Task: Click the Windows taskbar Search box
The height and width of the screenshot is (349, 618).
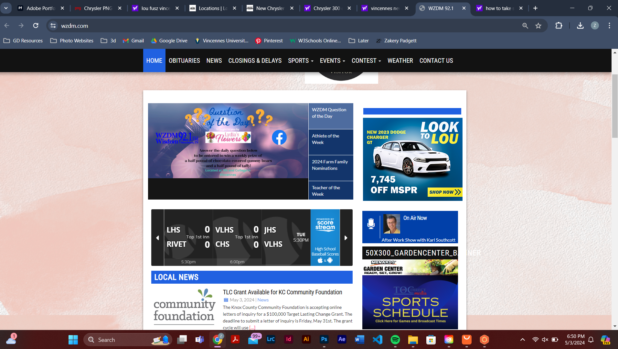Action: click(127, 340)
